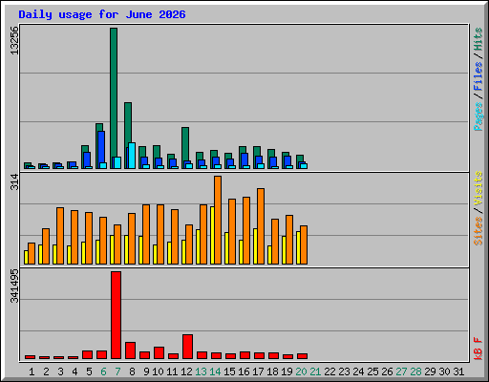Viewport: 489px width, 382px height.
Task: Click the tallest orange Sites bar for day 14
Action: click(x=218, y=220)
